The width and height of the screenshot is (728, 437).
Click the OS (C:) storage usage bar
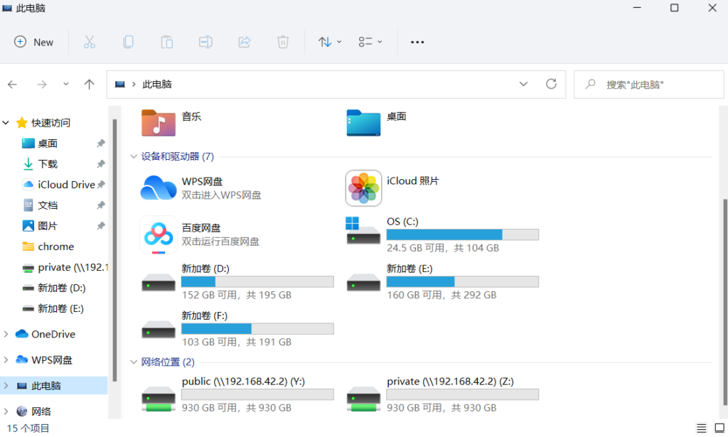click(x=462, y=234)
